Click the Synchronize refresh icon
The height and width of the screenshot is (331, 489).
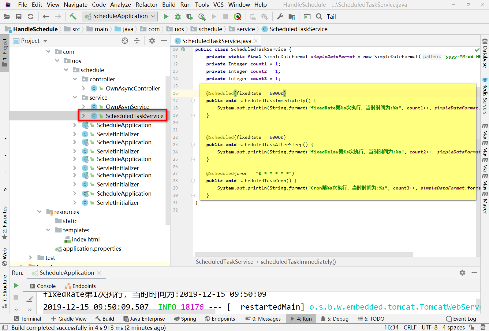[31, 17]
